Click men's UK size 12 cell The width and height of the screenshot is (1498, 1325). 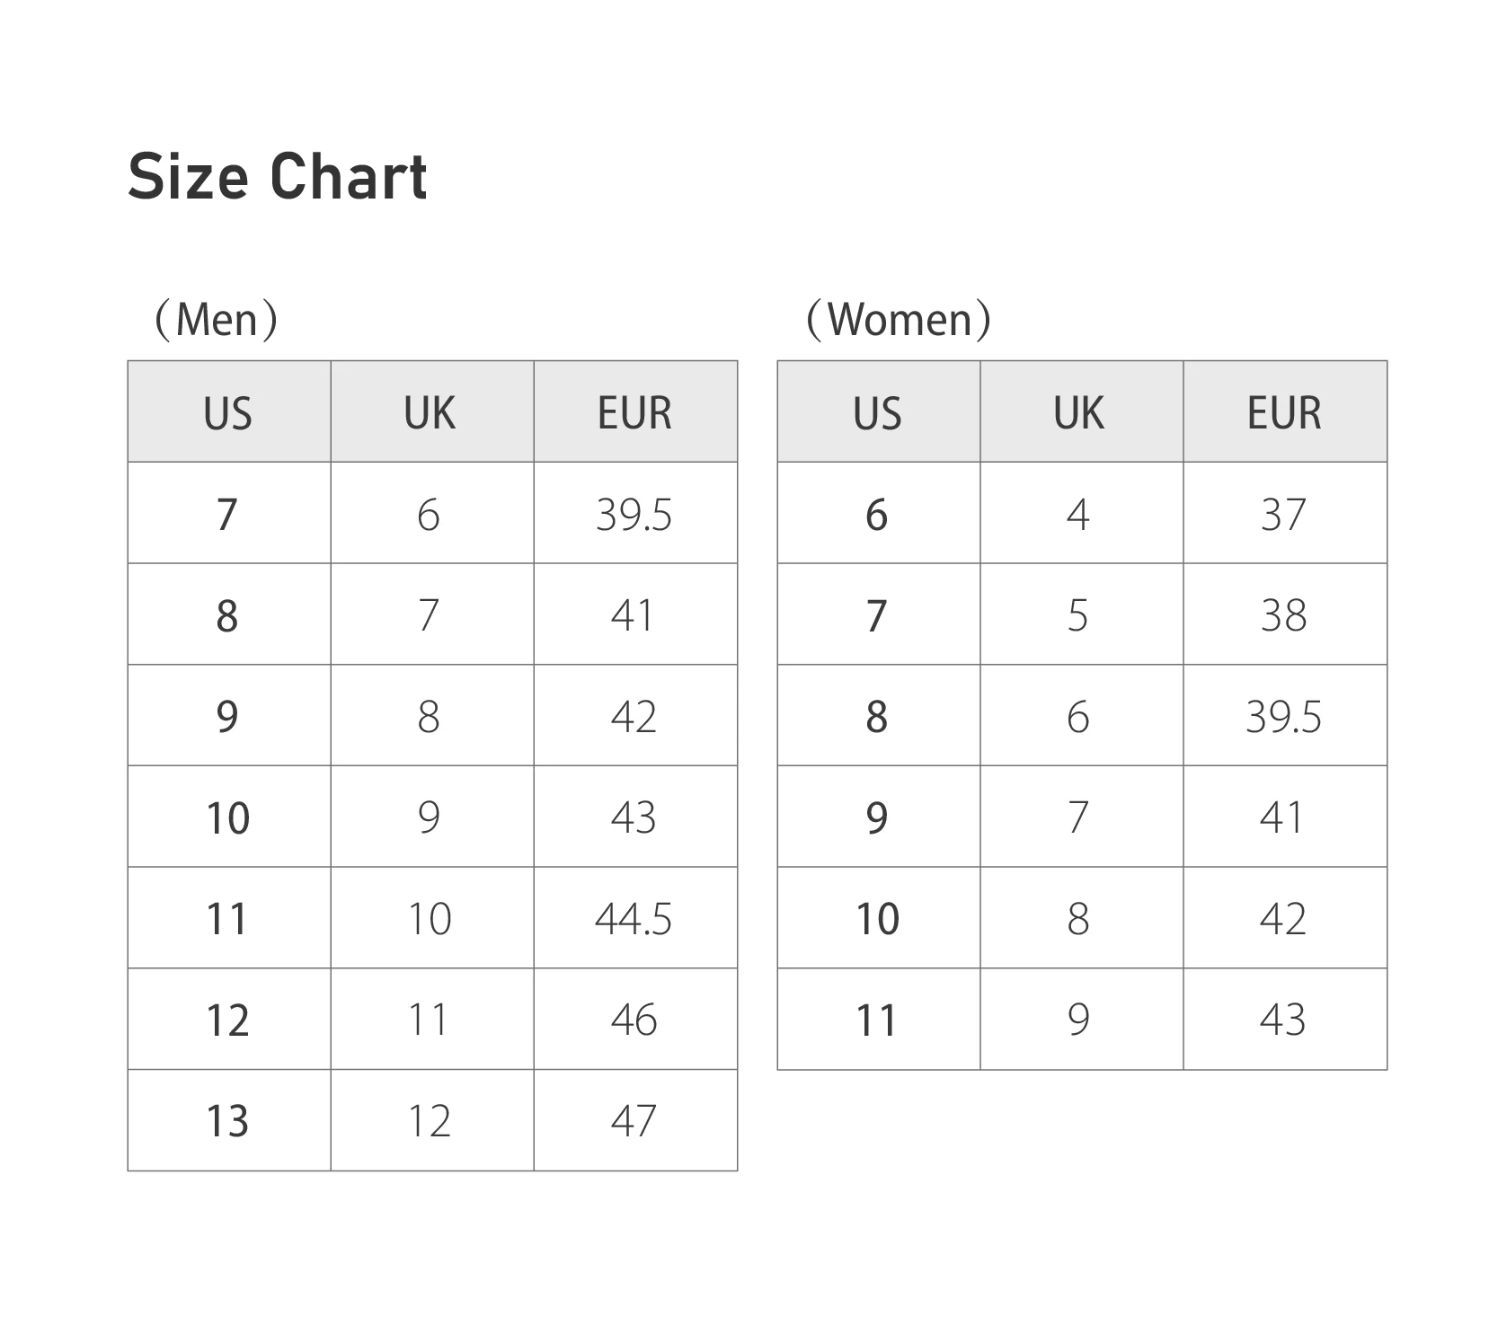point(430,1121)
